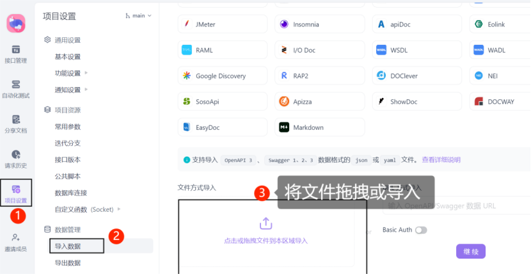Open 接口版本 settings page
The image size is (531, 274).
[x=68, y=160]
